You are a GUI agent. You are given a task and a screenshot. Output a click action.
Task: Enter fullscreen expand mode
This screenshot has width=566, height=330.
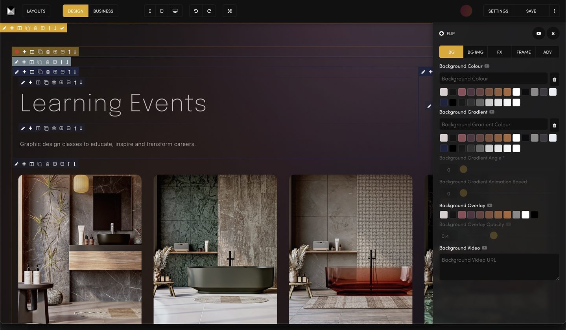[x=230, y=11]
